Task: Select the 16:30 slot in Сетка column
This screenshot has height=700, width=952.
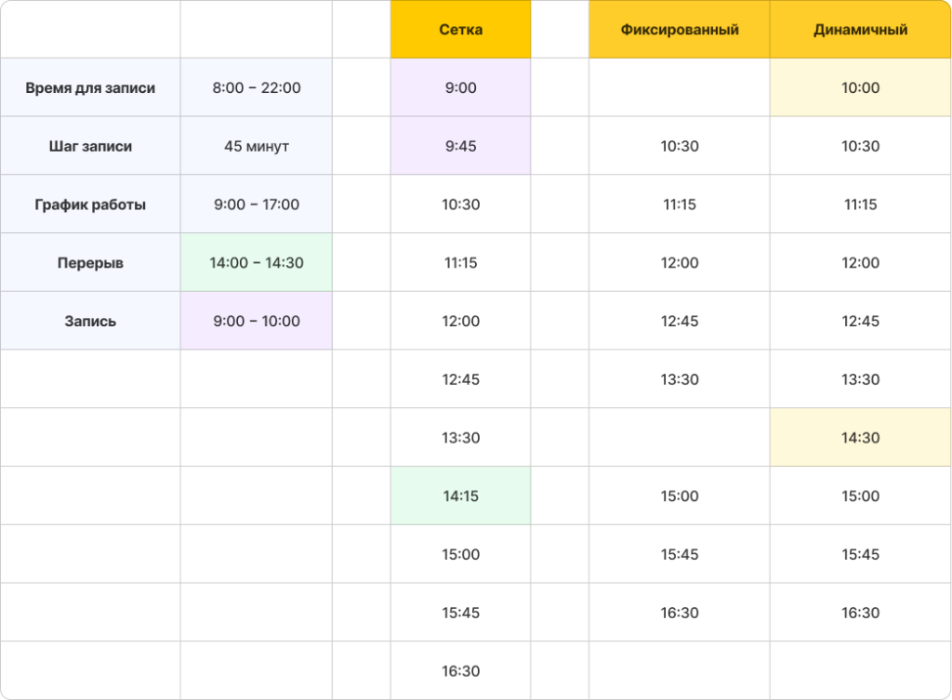Action: tap(460, 671)
